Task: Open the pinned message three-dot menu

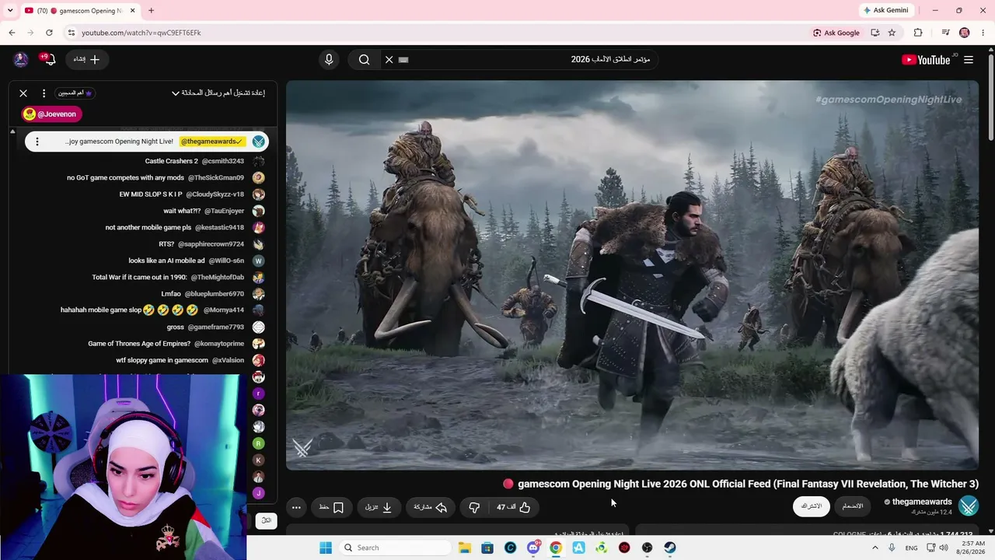Action: pos(37,142)
